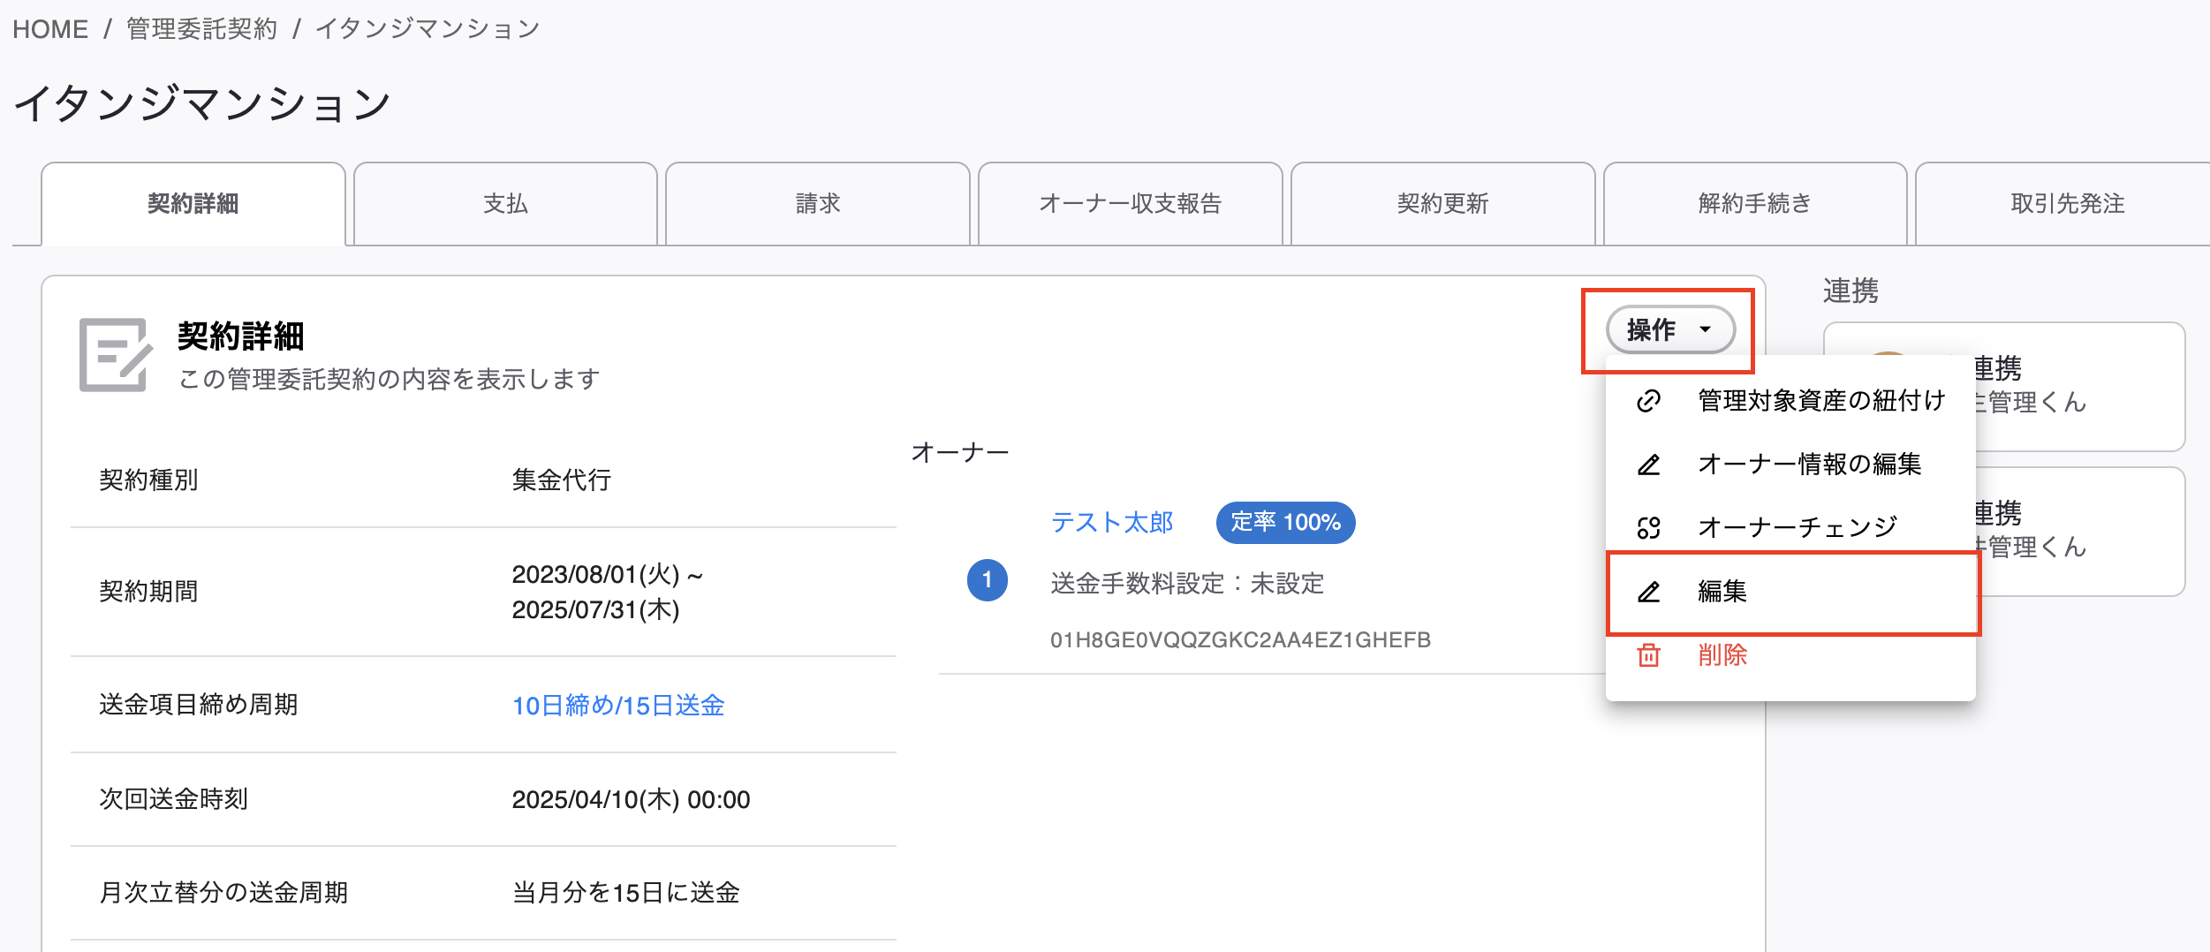Viewport: 2210px width, 952px height.
Task: Click the pencil icon beside オーナー情報の編集
Action: [x=1648, y=465]
